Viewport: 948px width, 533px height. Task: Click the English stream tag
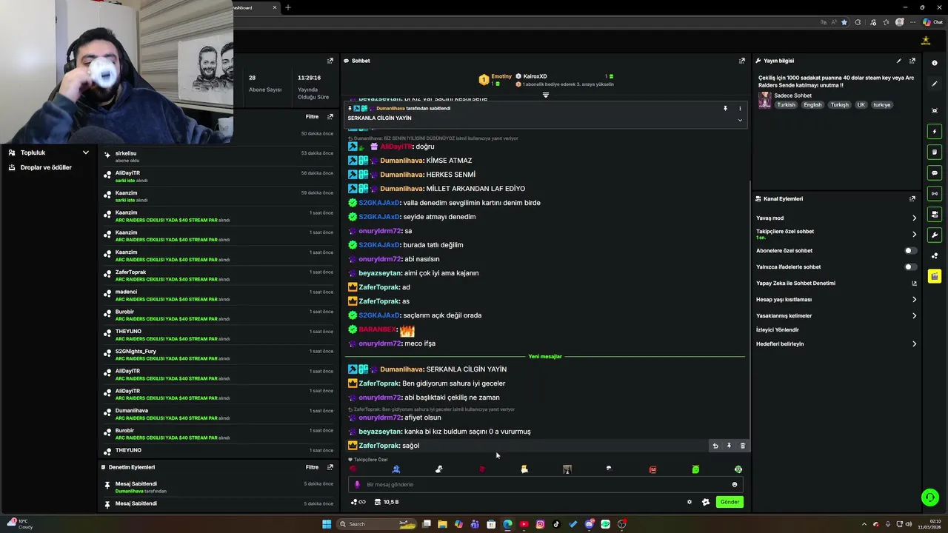tap(812, 104)
